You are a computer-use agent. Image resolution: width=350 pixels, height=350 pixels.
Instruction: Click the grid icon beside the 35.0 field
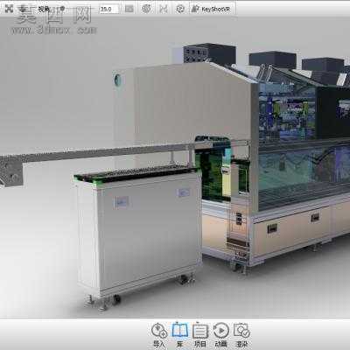click(x=129, y=9)
